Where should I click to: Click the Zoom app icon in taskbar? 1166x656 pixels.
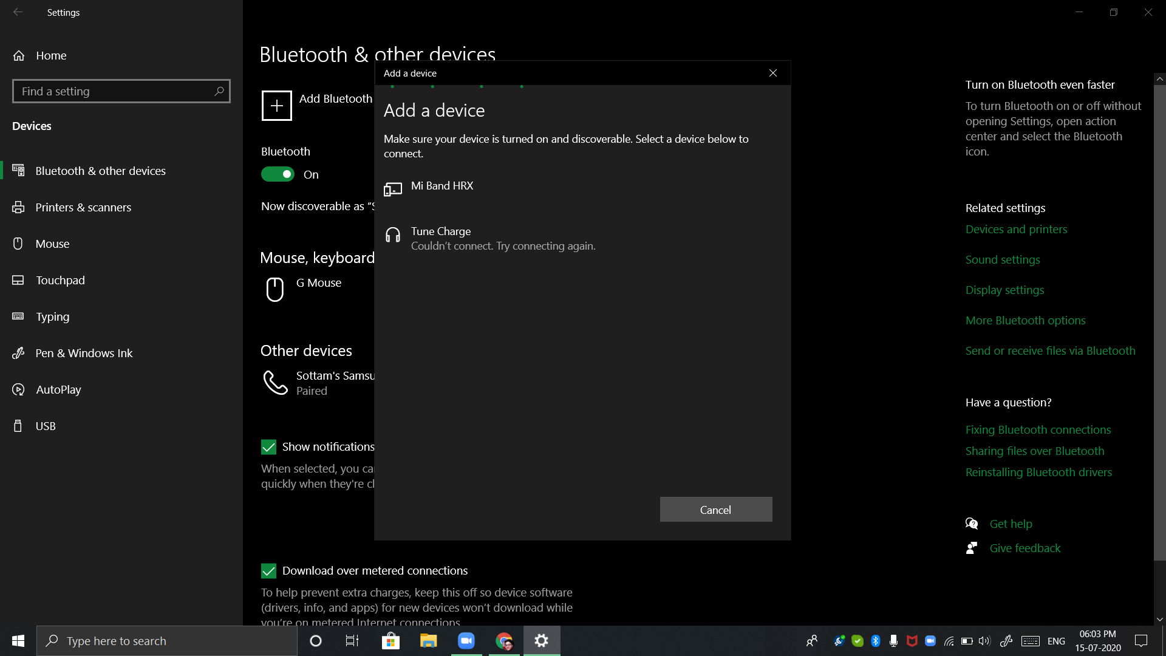click(x=466, y=640)
